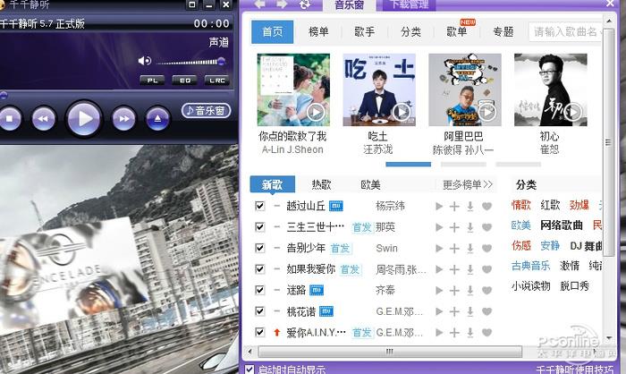Click the 千千静听使用技巧 link
This screenshot has height=374, width=626.
coord(572,368)
